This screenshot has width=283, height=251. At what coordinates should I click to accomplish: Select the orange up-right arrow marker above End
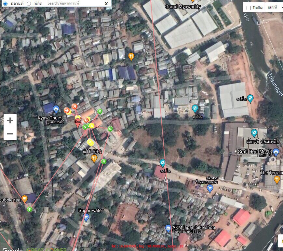point(74,106)
